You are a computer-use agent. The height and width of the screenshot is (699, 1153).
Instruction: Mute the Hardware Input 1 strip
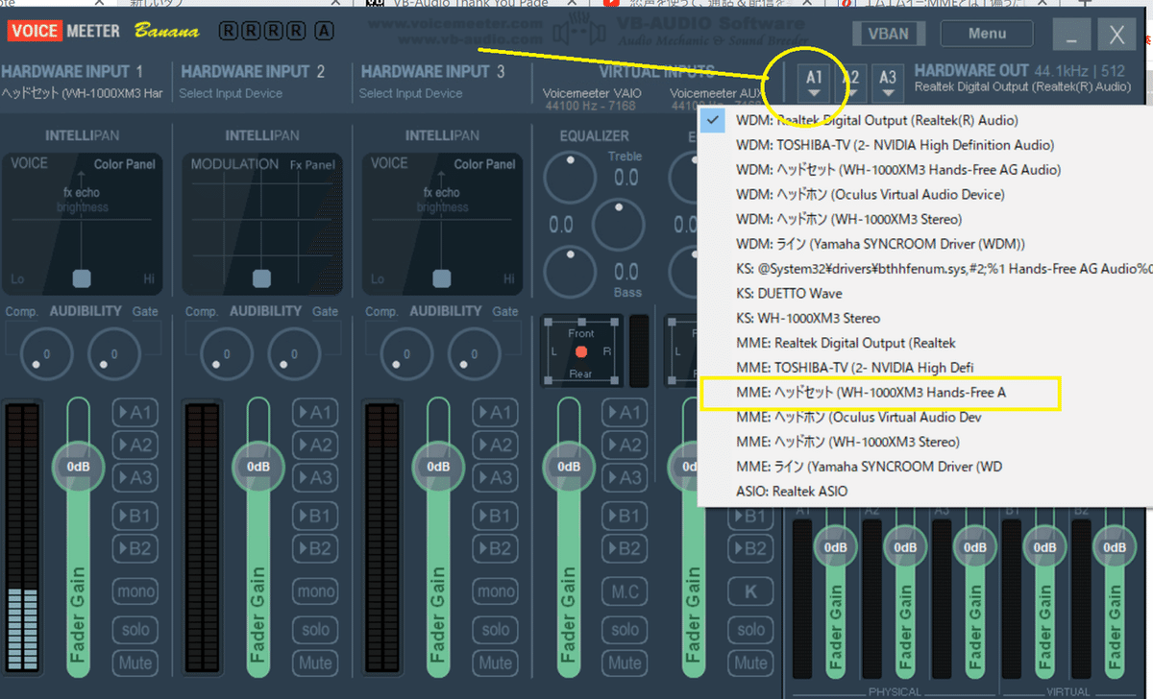tap(135, 663)
